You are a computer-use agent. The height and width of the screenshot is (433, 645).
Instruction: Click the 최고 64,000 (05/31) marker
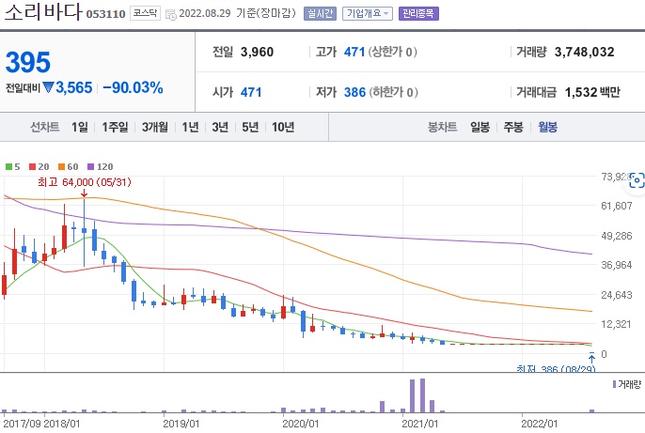point(85,182)
